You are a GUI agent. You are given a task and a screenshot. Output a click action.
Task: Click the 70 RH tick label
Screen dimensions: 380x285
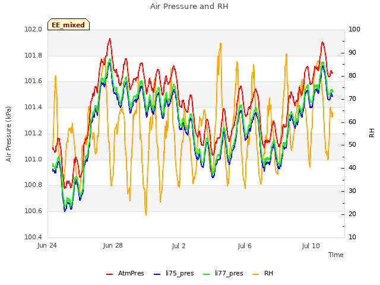[352, 99]
